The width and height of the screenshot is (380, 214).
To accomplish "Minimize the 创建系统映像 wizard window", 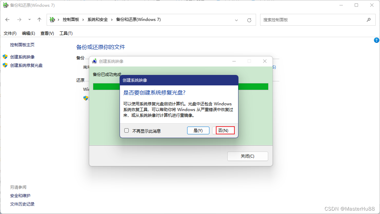I will 234,61.
